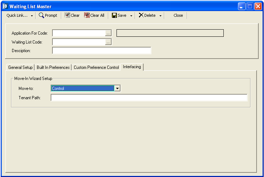
Task: Open Waiting List Code lookup ellipsis button
Action: pos(108,42)
